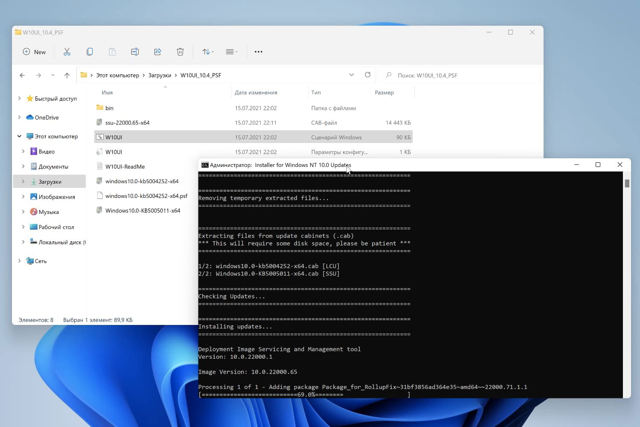Click the '14 443 КБ' size cell
640x427 pixels.
tap(398, 123)
